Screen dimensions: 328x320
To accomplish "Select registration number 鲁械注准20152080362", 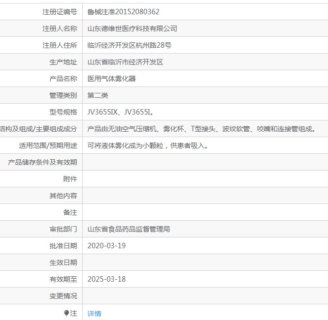I will pyautogui.click(x=123, y=12).
